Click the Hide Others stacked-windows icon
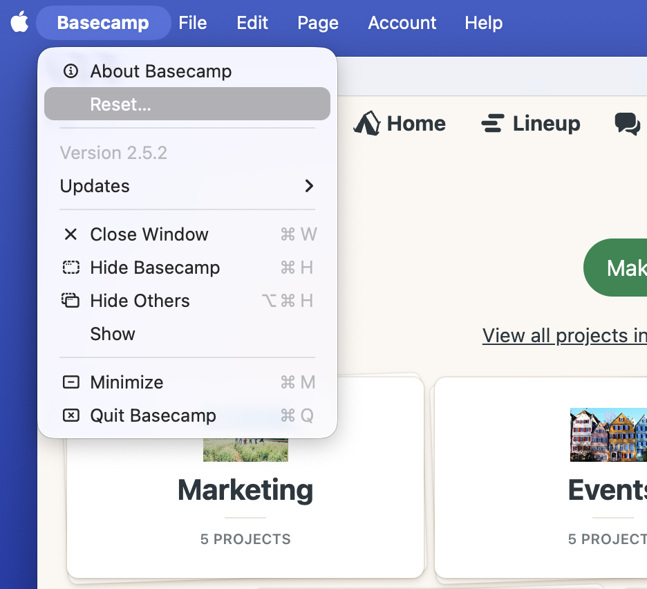647x589 pixels. [71, 301]
